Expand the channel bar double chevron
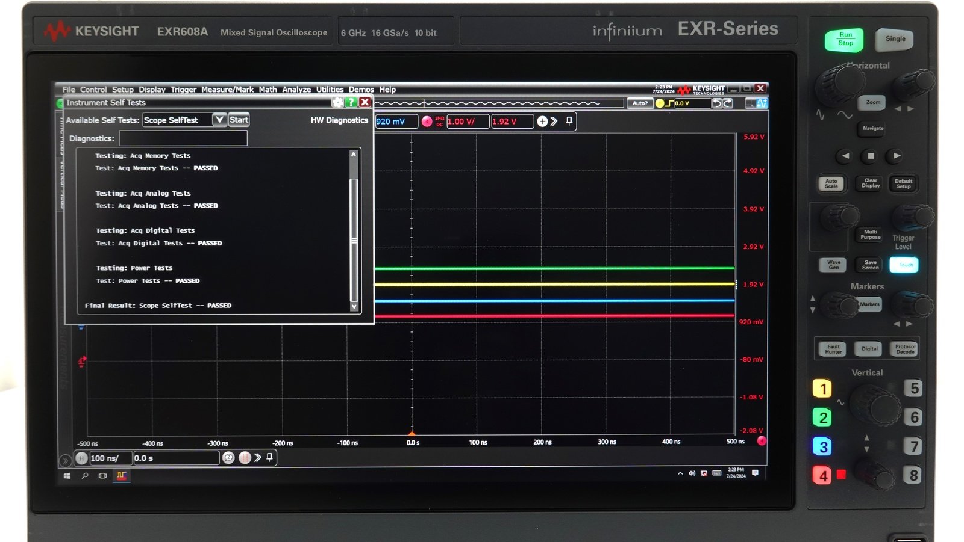The width and height of the screenshot is (964, 542). 554,122
